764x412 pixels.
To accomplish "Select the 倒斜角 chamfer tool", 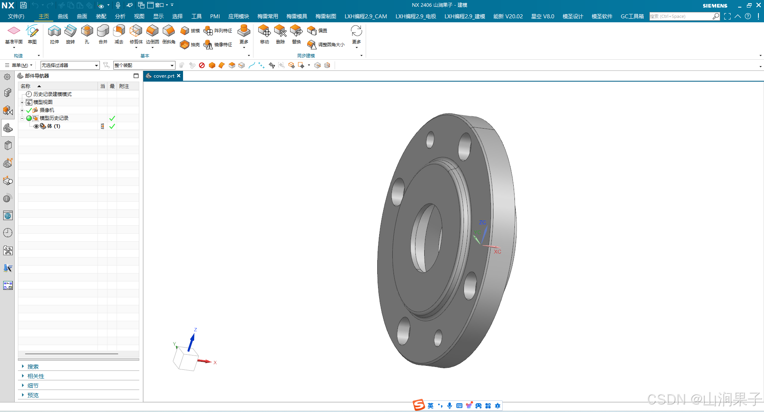I will point(169,35).
